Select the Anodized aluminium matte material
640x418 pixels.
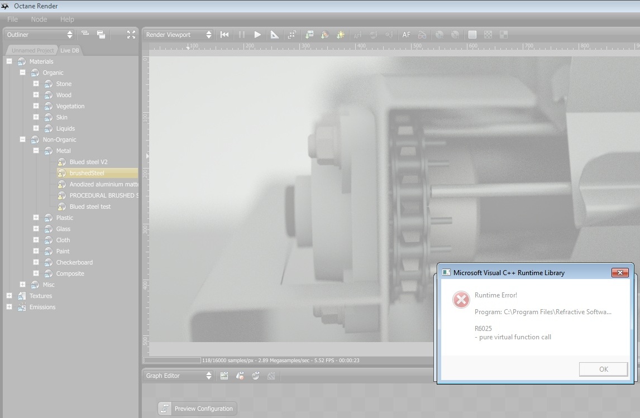104,184
